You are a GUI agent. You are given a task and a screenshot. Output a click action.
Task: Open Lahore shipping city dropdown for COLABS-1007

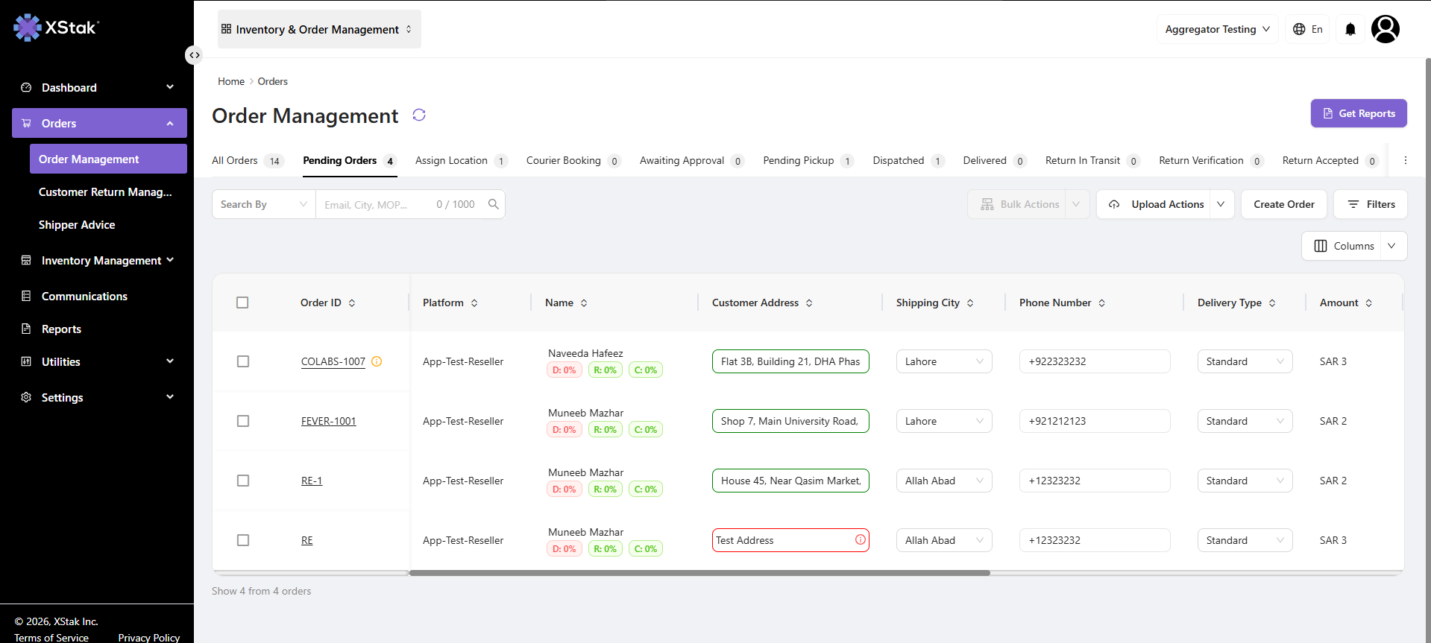[944, 361]
